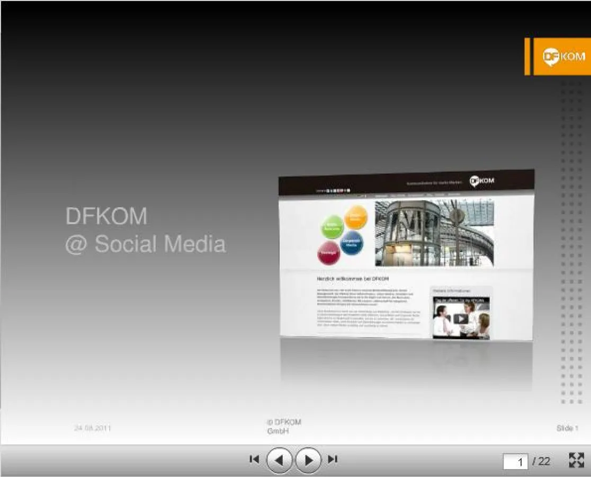Advance to the next slide
The width and height of the screenshot is (591, 477).
pos(308,459)
